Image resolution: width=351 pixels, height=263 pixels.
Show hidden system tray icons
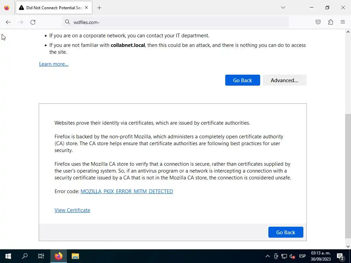pyautogui.click(x=267, y=256)
